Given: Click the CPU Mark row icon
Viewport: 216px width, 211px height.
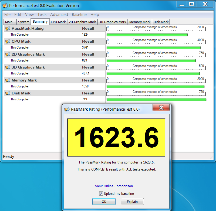Looking at the screenshot, I should click(x=8, y=42).
